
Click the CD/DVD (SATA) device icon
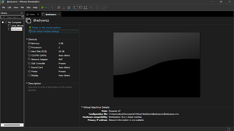pyautogui.click(x=29, y=55)
